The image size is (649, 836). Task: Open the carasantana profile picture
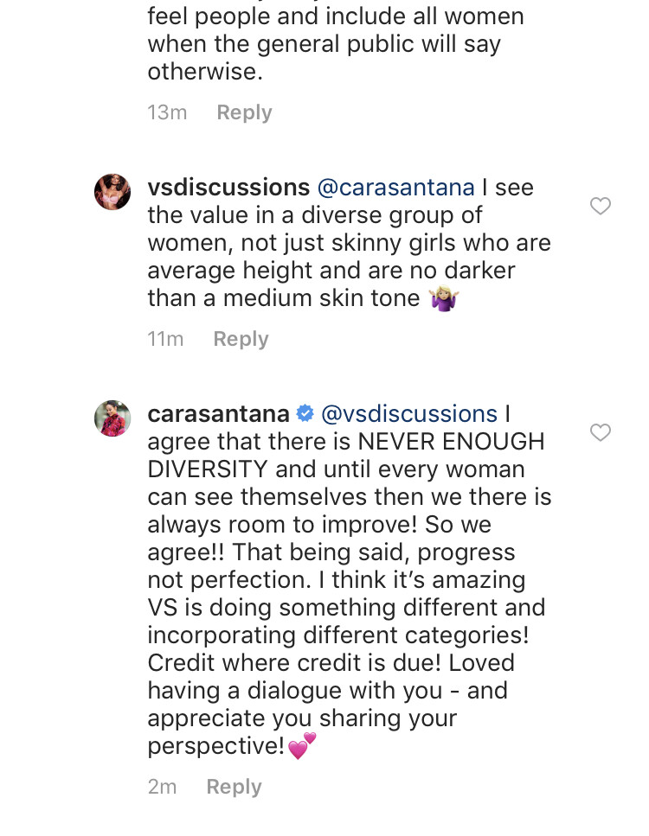112,418
